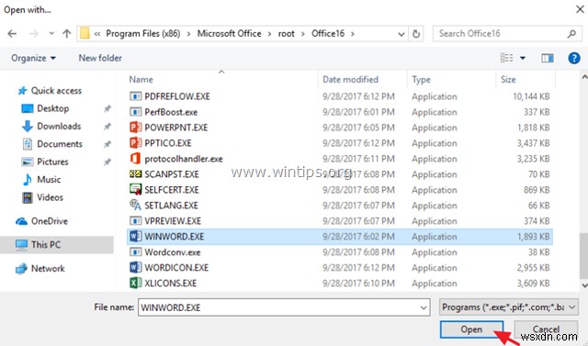This screenshot has height=346, width=588.
Task: Change your view icon
Action: pyautogui.click(x=506, y=58)
